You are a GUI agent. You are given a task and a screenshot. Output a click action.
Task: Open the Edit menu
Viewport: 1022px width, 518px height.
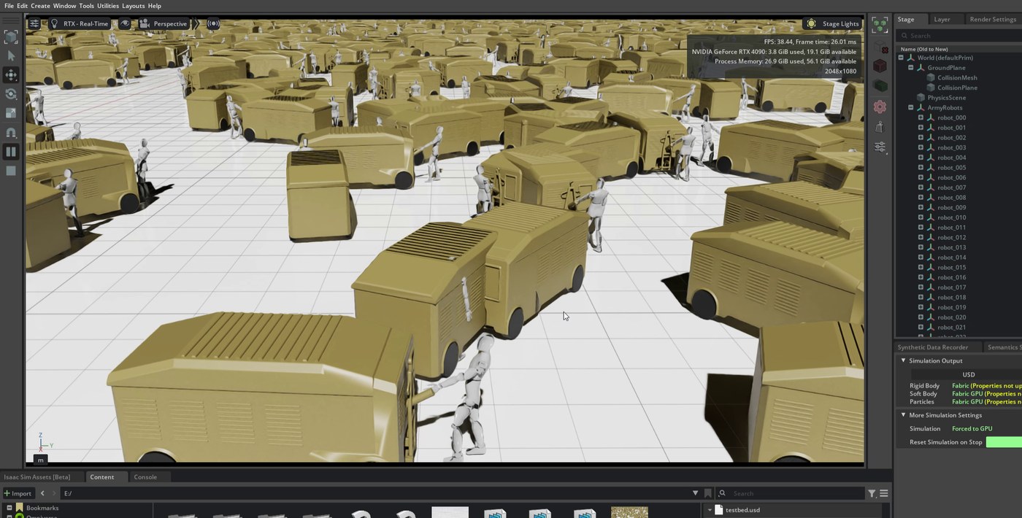23,6
